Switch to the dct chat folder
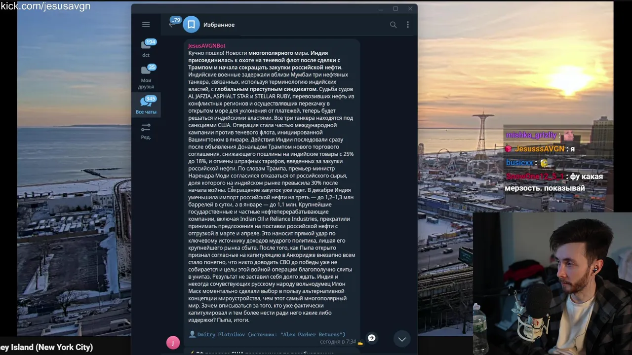Image resolution: width=632 pixels, height=355 pixels. [146, 48]
